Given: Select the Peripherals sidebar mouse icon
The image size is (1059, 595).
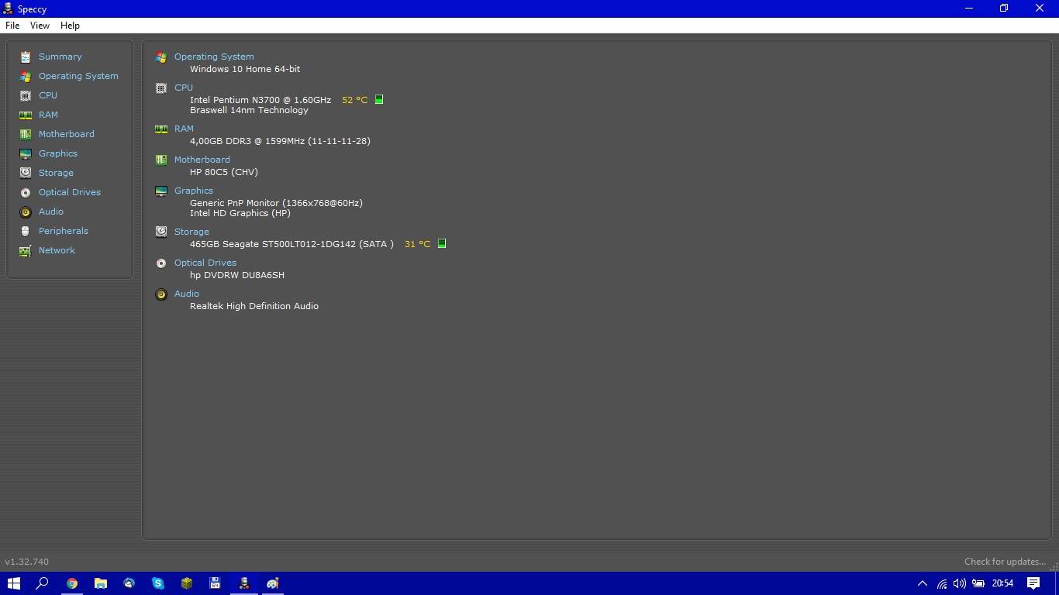Looking at the screenshot, I should pyautogui.click(x=26, y=231).
